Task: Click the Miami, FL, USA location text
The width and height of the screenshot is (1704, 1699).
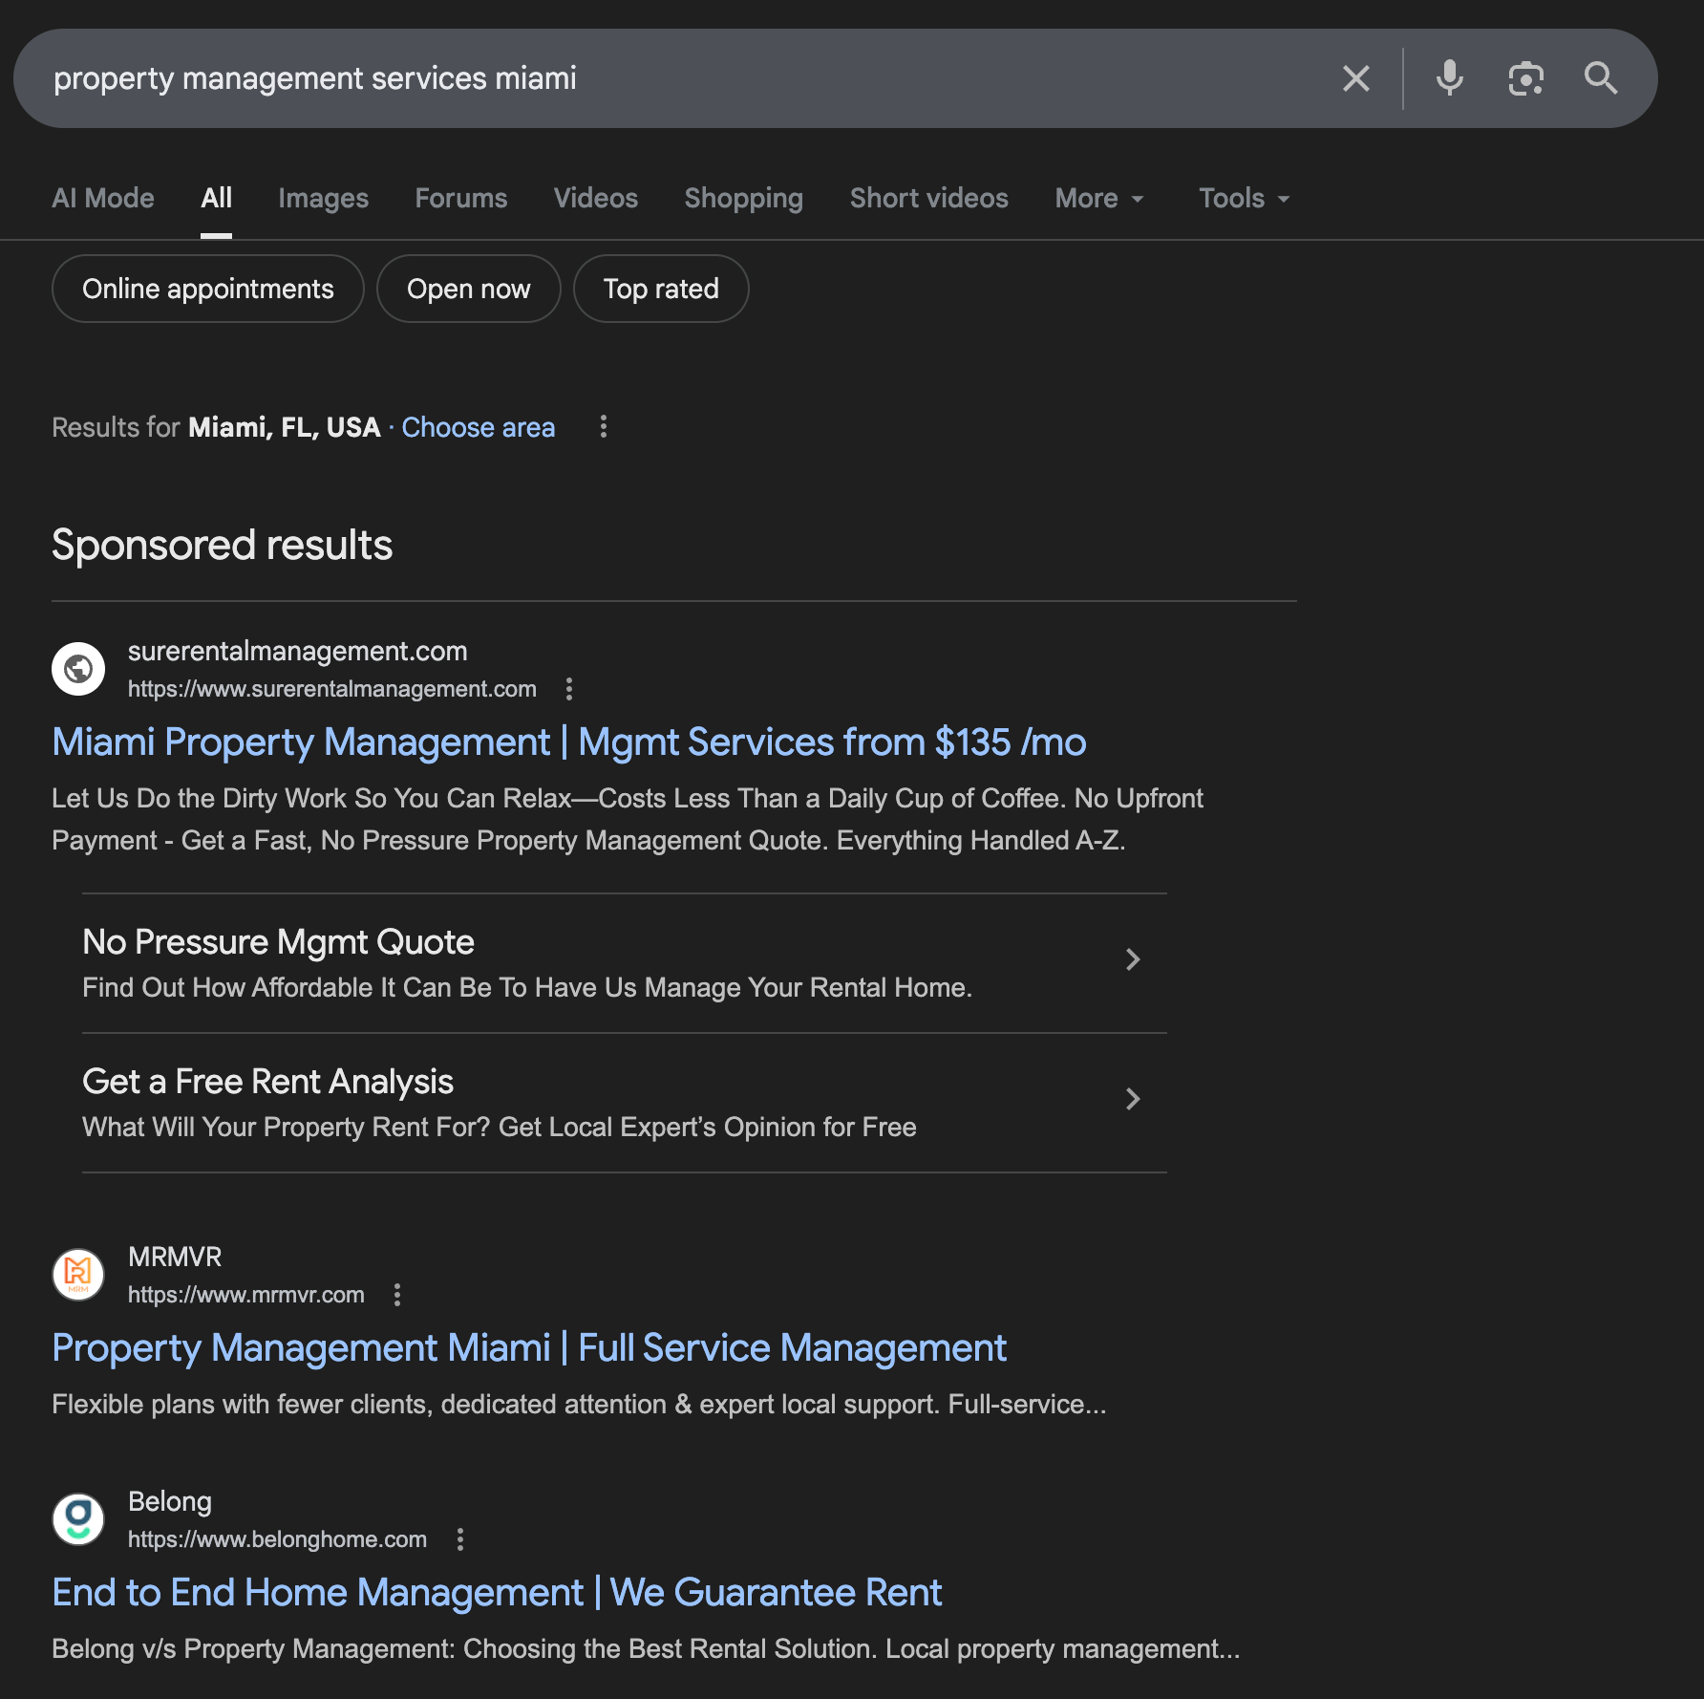Action: [285, 427]
